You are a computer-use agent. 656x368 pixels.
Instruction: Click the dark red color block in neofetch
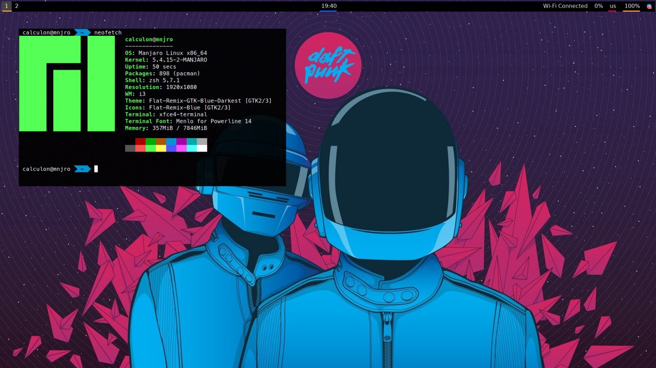coord(140,141)
